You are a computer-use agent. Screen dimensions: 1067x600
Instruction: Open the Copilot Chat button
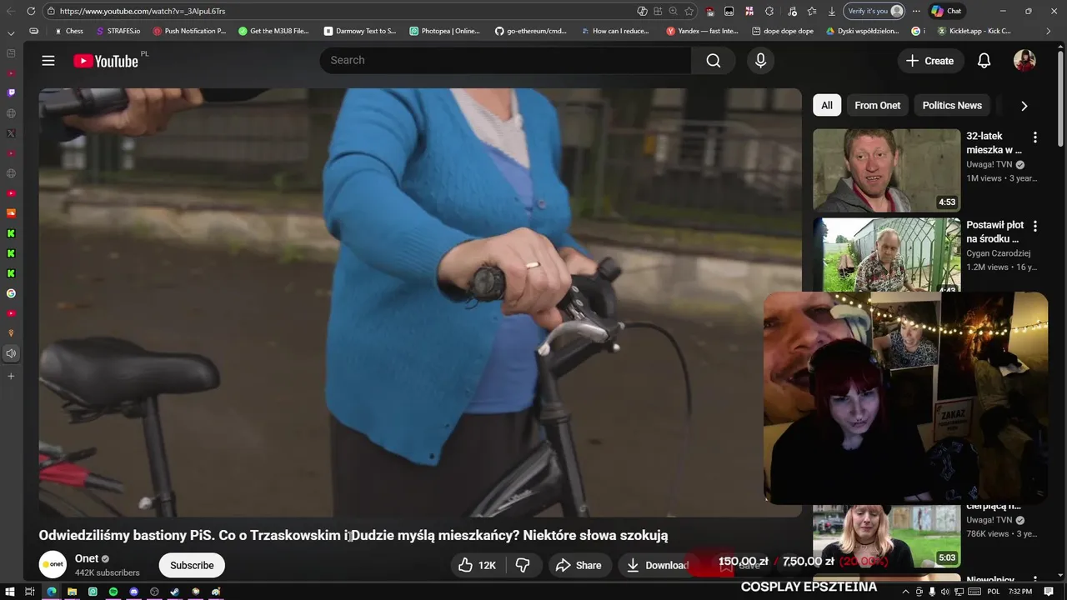tap(946, 11)
